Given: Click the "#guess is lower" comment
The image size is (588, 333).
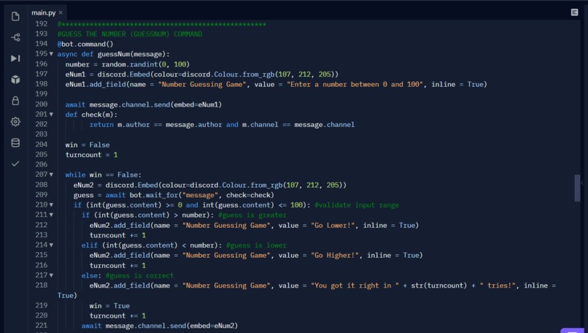Looking at the screenshot, I should pos(256,245).
